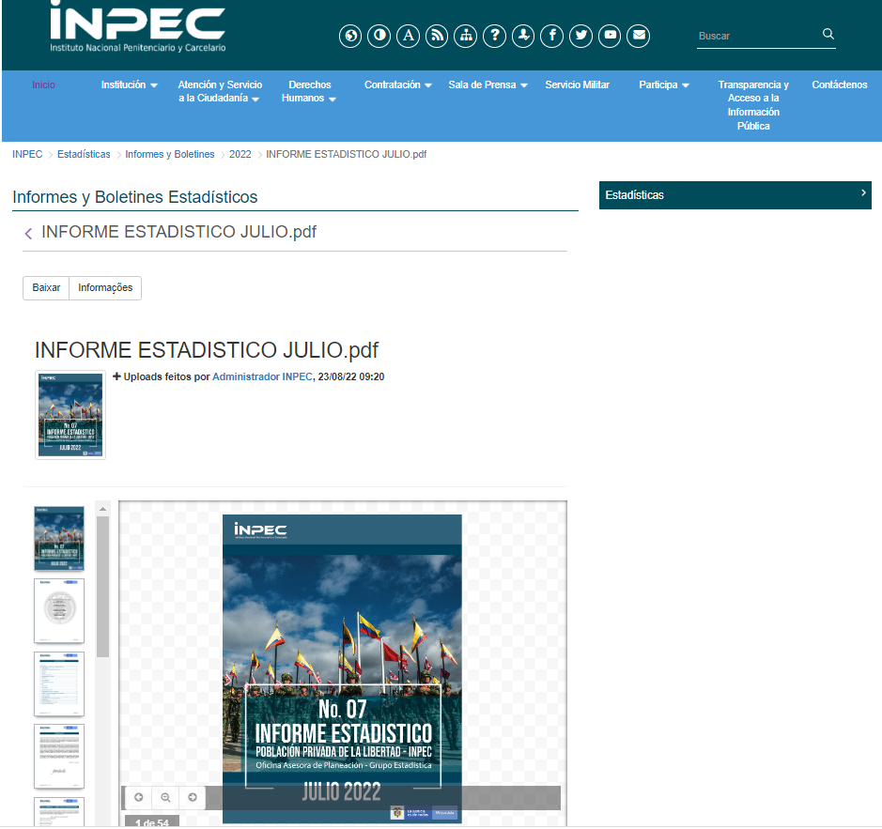Image resolution: width=882 pixels, height=829 pixels.
Task: Click the search magnifier icon
Action: (x=828, y=35)
